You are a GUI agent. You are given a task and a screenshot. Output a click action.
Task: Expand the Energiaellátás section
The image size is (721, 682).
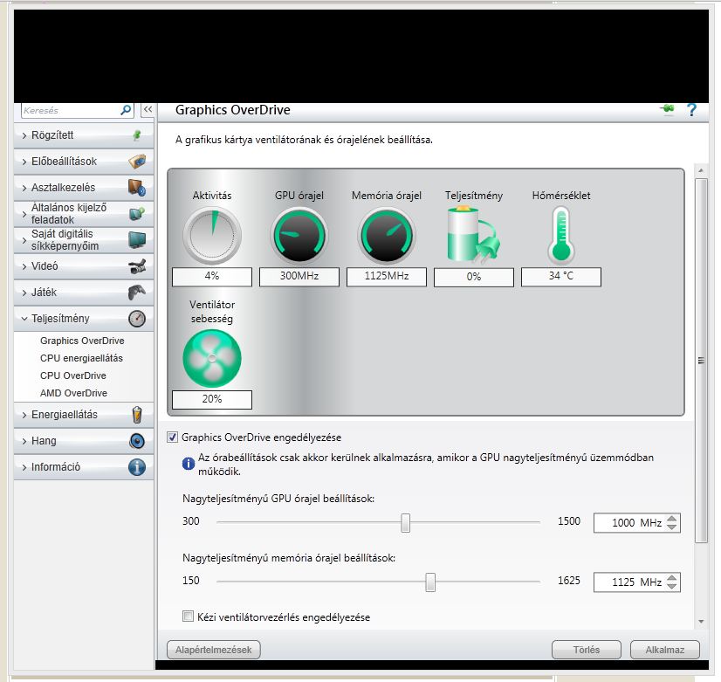pyautogui.click(x=84, y=415)
